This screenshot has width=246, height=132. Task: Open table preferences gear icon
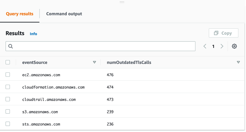(234, 46)
